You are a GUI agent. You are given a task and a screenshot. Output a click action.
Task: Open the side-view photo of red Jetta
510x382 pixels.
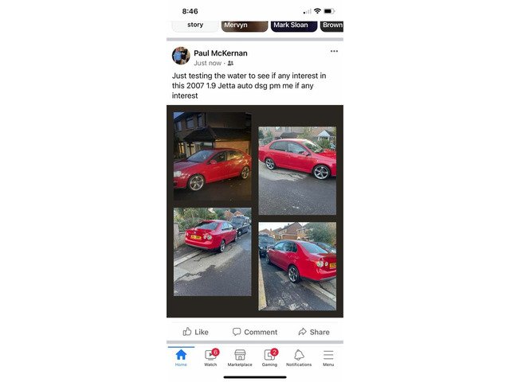[x=297, y=170]
